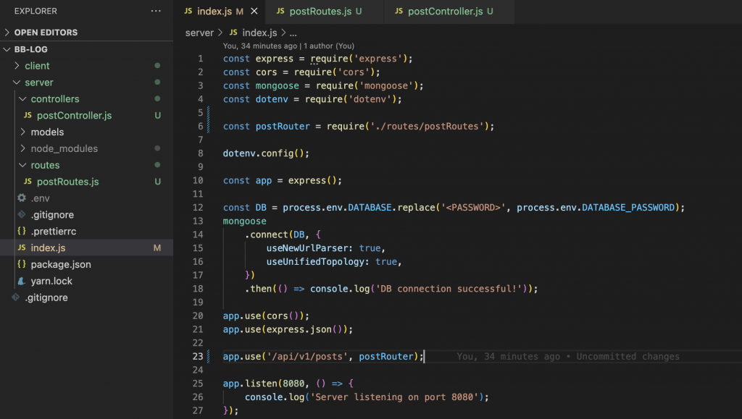
Task: Click the 'Server listening on port 8080' string
Action: click(394, 397)
